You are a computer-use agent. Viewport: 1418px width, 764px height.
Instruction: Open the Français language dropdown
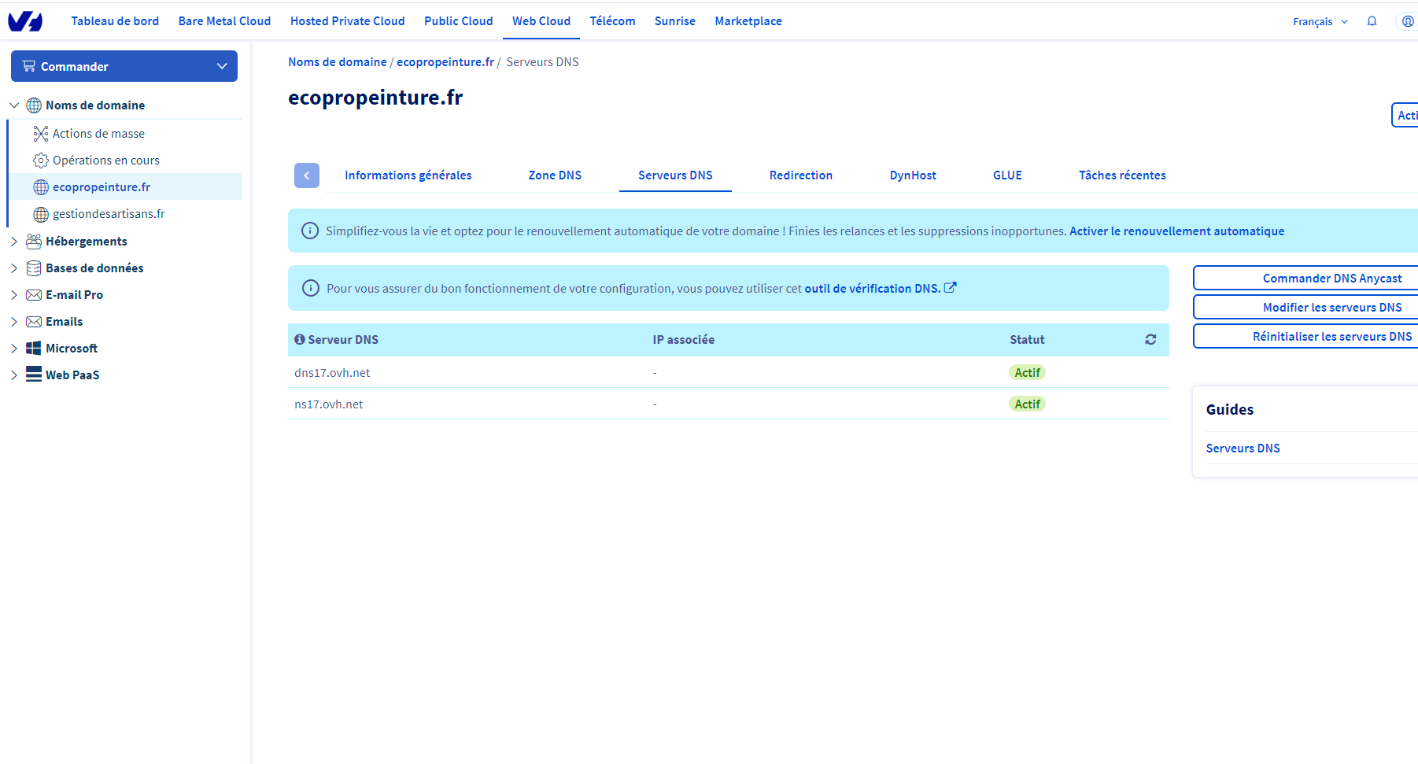(1320, 22)
